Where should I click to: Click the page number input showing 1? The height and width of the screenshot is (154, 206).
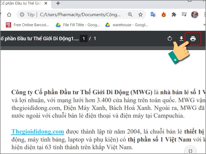pos(84,38)
